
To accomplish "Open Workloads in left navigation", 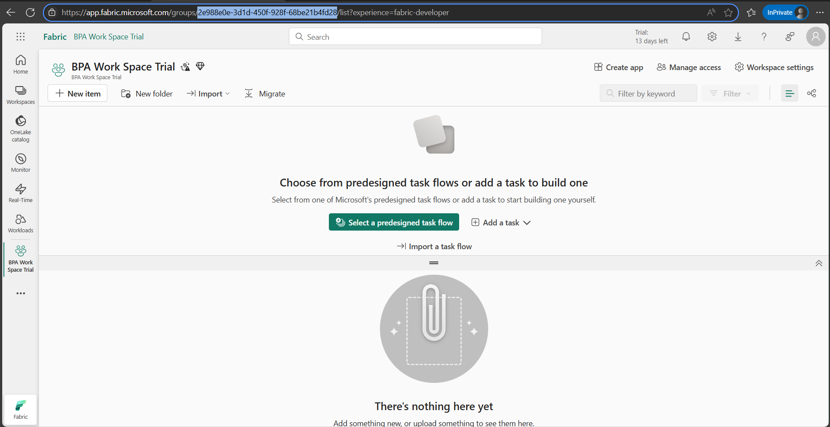I will point(20,223).
